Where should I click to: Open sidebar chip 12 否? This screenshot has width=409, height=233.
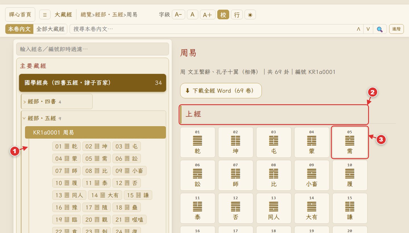click(127, 183)
